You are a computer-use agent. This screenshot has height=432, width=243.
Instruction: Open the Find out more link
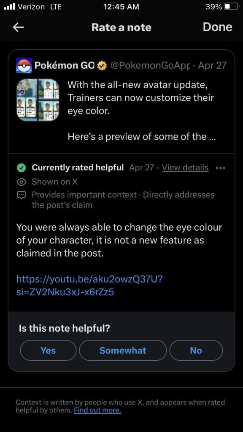point(97,410)
